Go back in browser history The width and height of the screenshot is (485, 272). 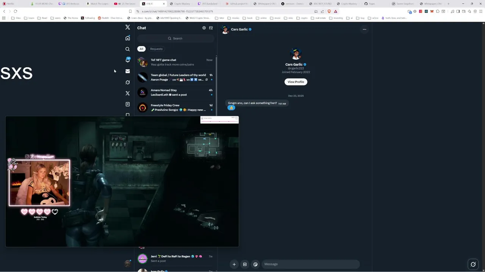(x=4, y=11)
